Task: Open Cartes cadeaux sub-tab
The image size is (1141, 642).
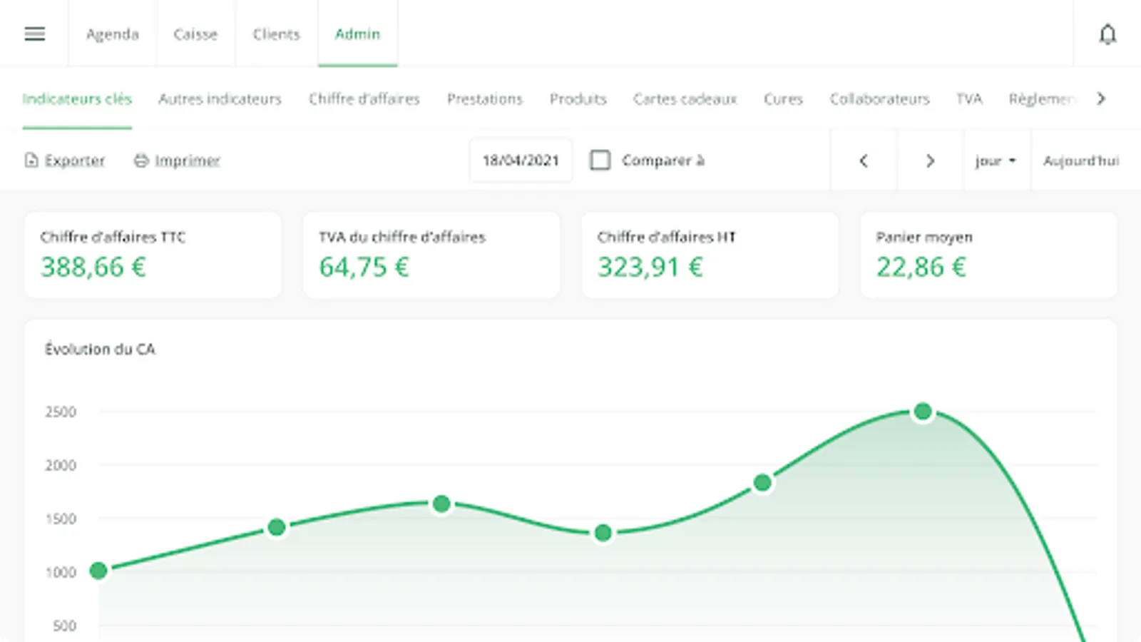Action: click(x=685, y=99)
